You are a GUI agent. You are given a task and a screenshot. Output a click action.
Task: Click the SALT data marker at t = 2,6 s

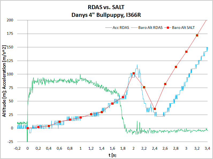pyautogui.click(x=165, y=84)
